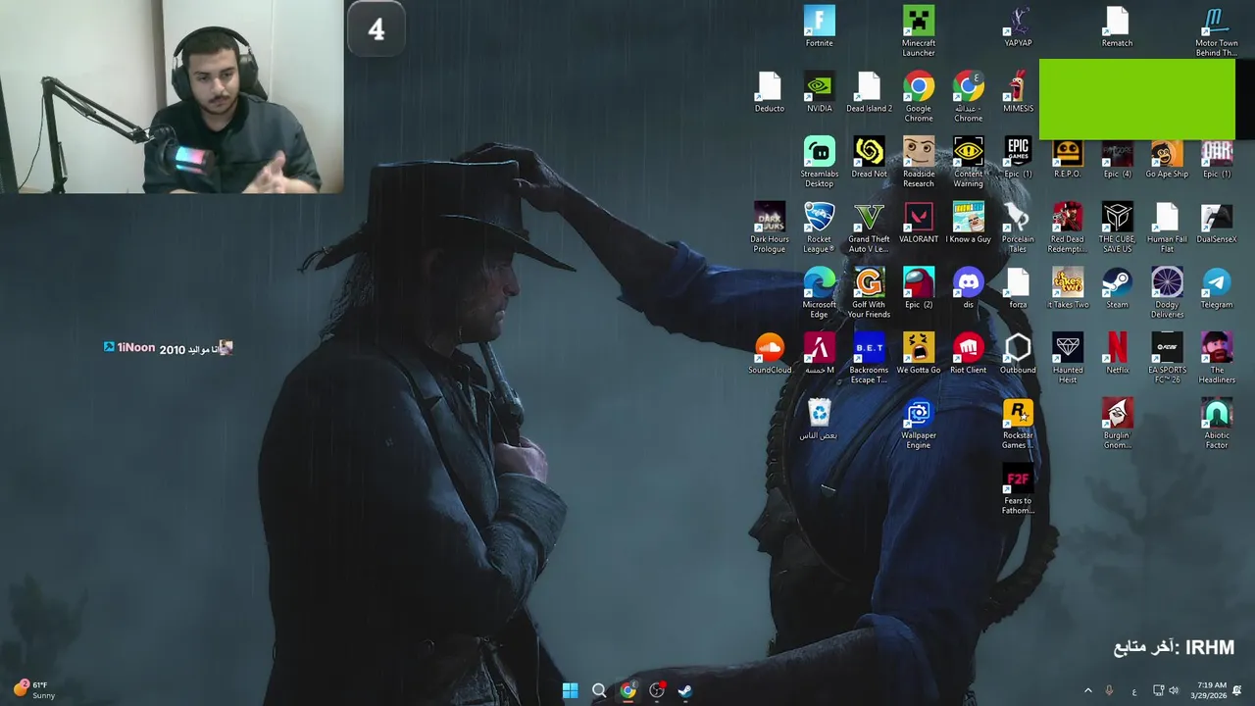Switch to Chrome on the taskbar
The image size is (1255, 706).
pos(627,690)
